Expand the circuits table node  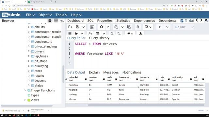(x=29, y=27)
